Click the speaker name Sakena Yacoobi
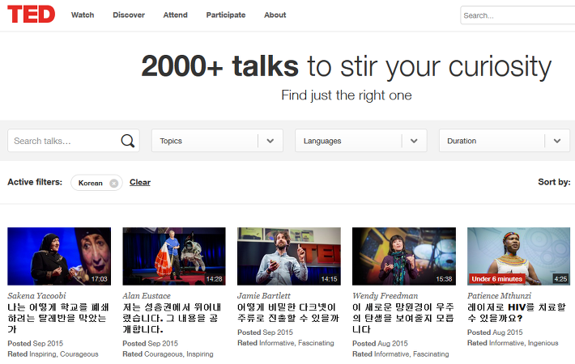This screenshot has height=364, width=575. tap(36, 296)
